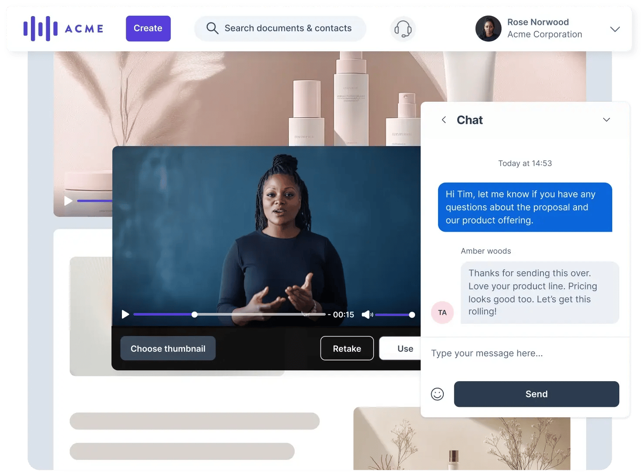The image size is (641, 476).
Task: Go back using chat back arrow
Action: click(x=444, y=120)
